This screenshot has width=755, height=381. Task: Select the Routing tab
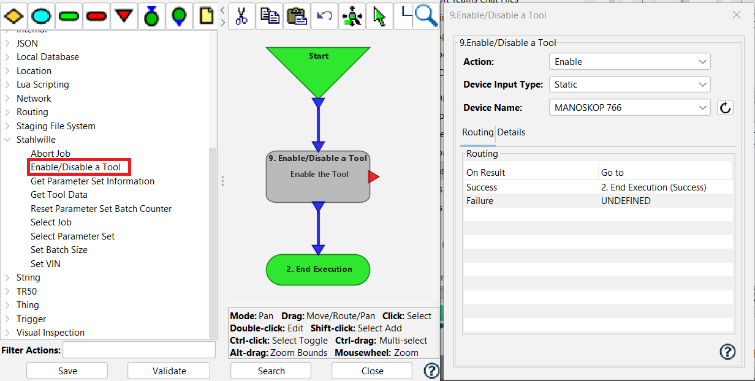477,132
